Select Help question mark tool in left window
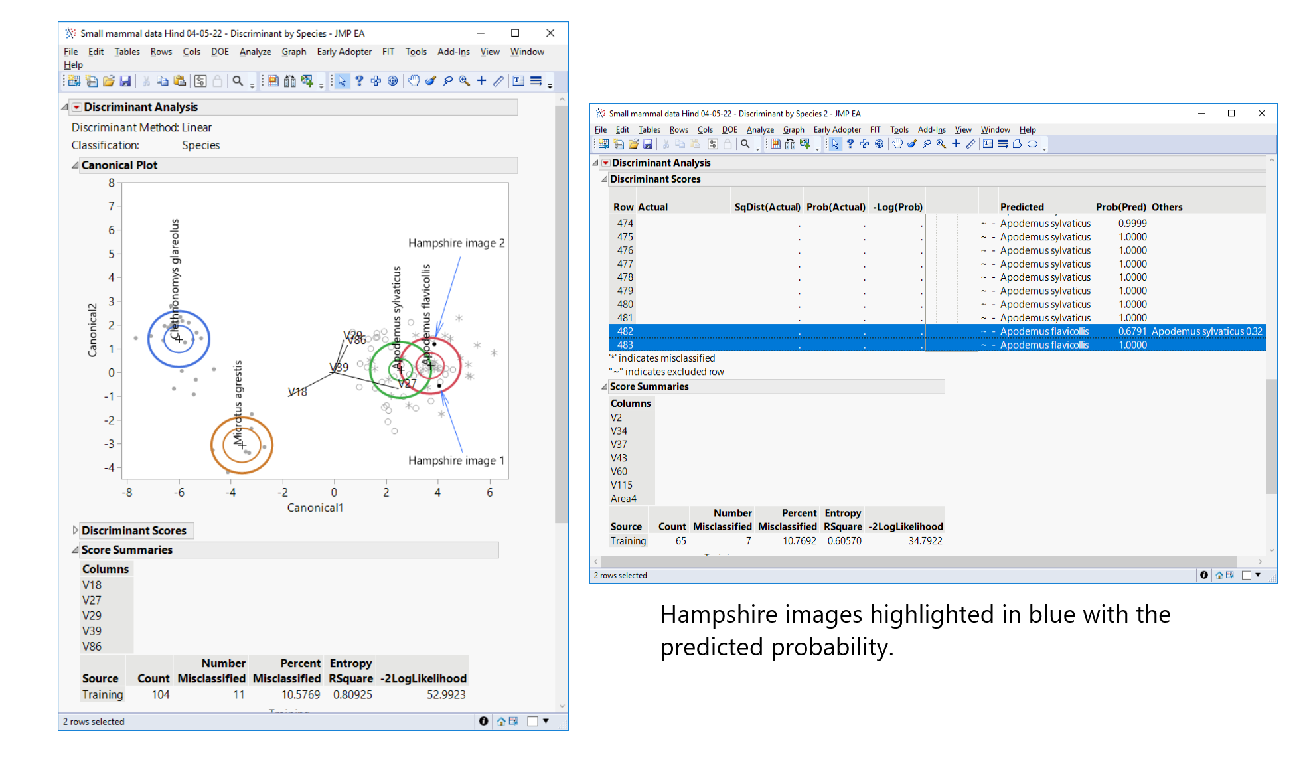 pyautogui.click(x=359, y=81)
